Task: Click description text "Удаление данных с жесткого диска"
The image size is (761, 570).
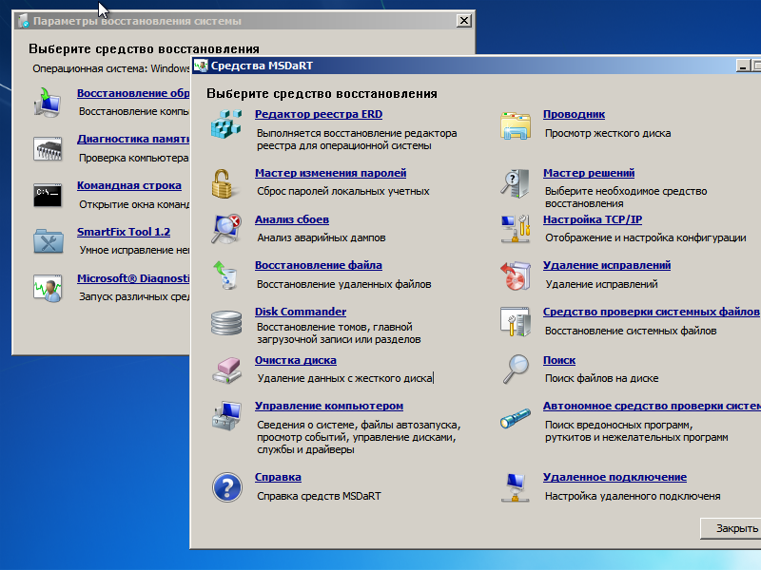Action: coord(344,378)
